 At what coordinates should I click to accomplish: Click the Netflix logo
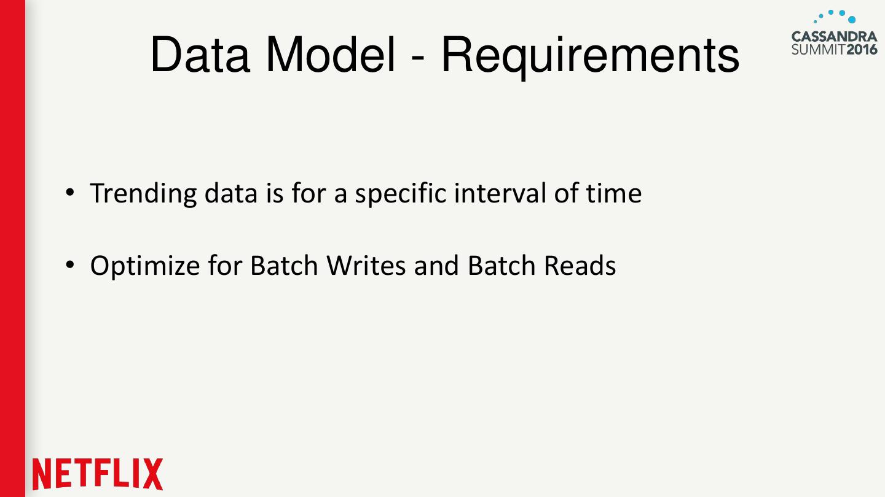point(98,474)
